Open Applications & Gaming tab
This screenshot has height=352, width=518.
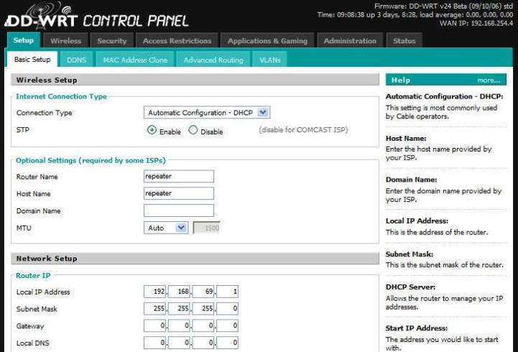click(x=267, y=41)
